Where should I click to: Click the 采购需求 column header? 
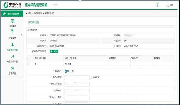point(113,58)
